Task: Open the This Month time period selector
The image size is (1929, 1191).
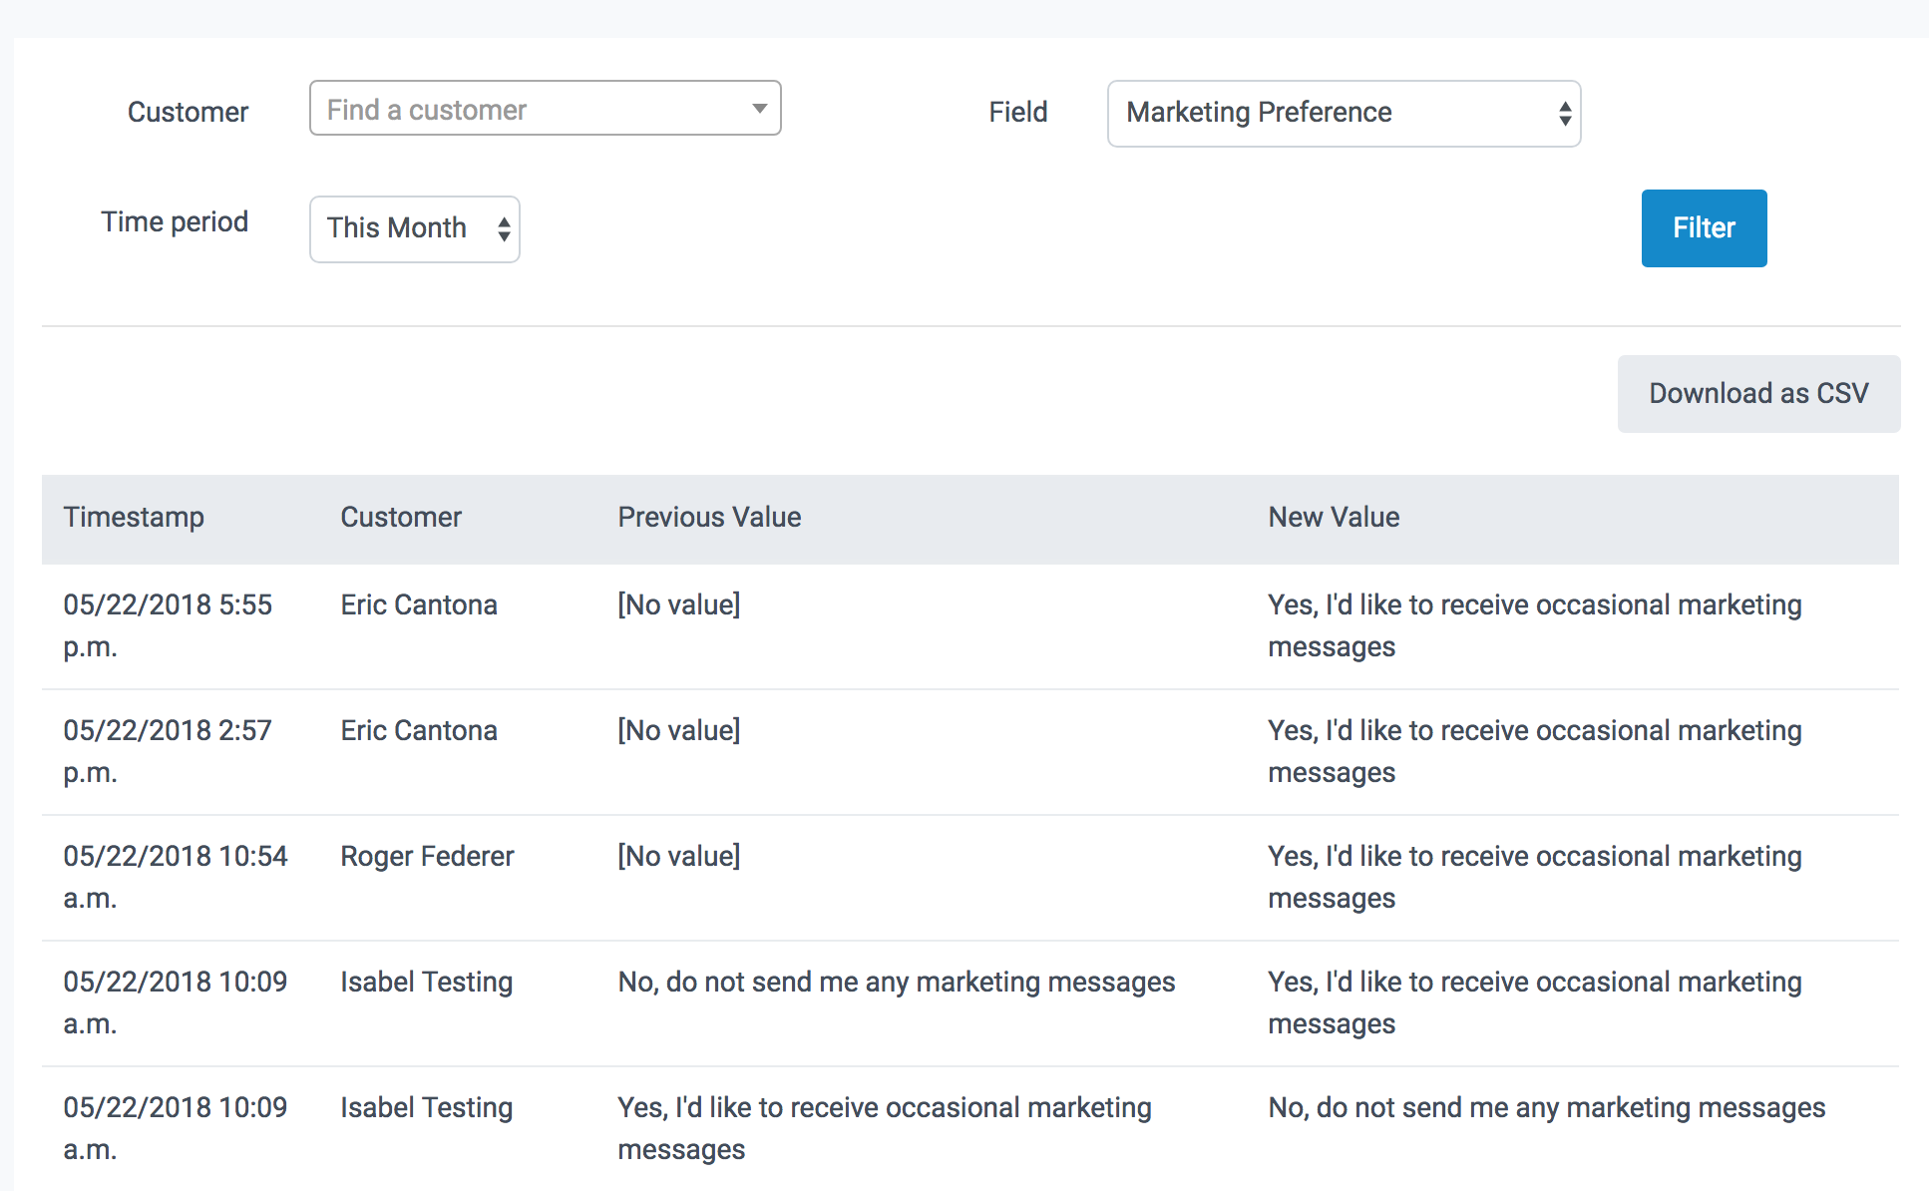Action: tap(399, 228)
